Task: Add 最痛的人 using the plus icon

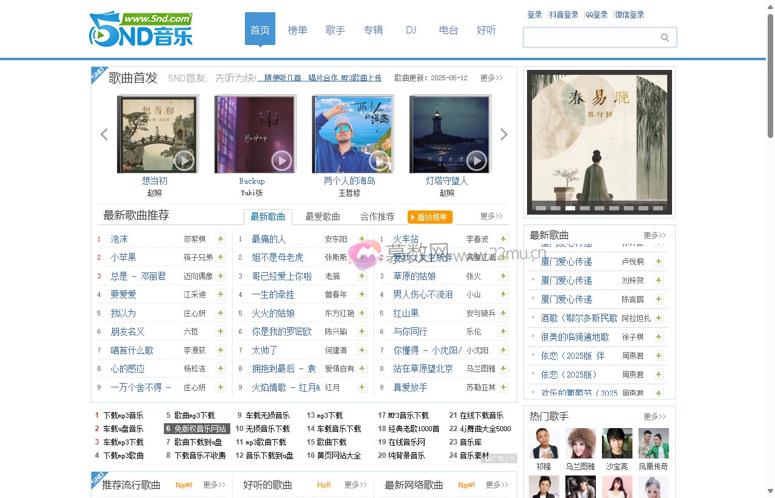Action: coord(362,239)
